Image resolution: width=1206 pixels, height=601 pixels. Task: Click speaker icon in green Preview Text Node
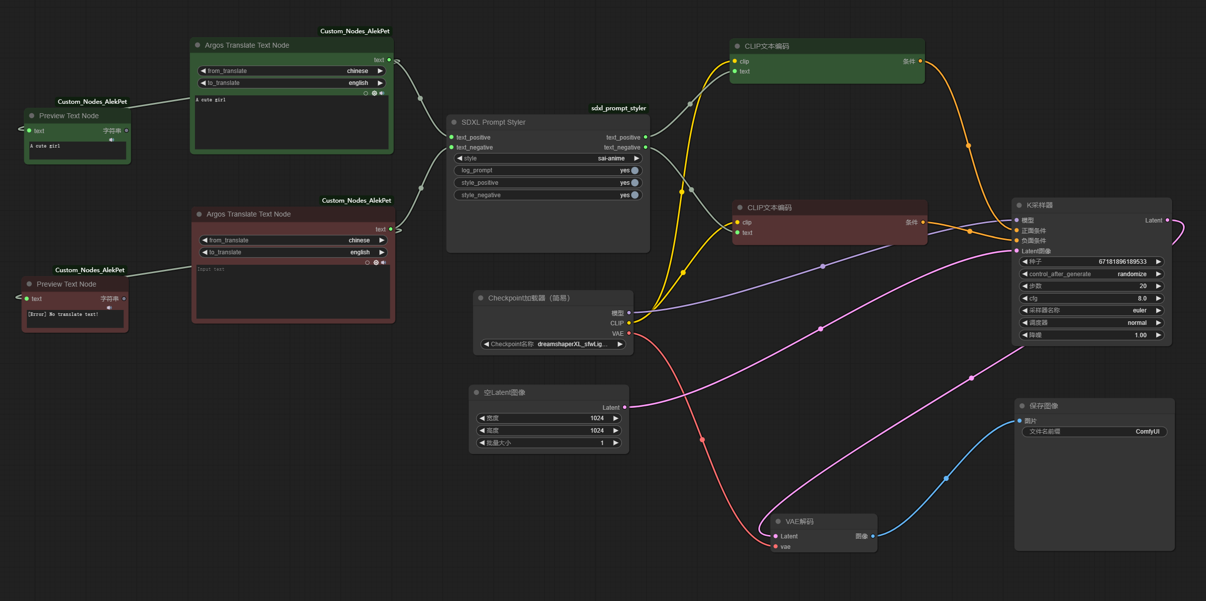[111, 140]
